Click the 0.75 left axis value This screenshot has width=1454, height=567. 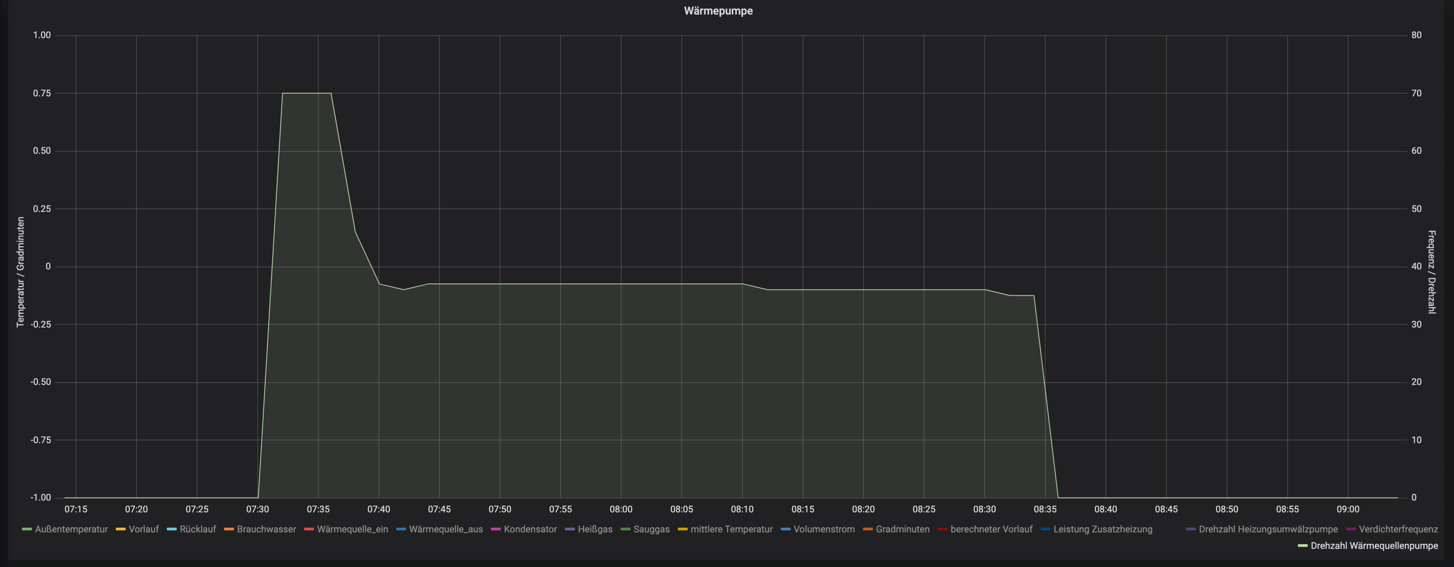[42, 93]
